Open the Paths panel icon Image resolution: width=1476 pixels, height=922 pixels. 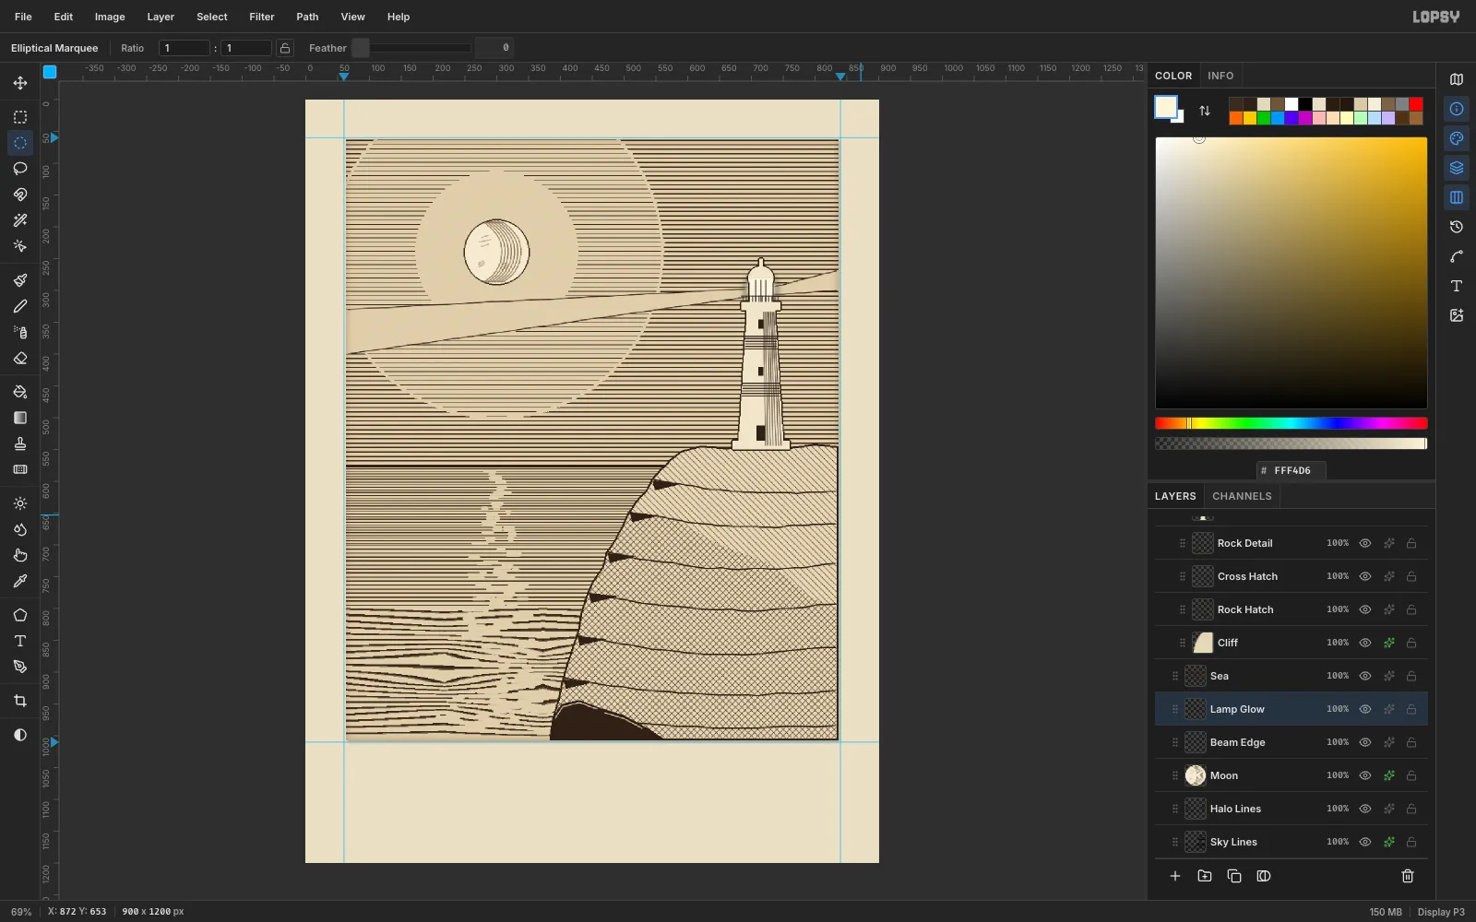click(1457, 256)
